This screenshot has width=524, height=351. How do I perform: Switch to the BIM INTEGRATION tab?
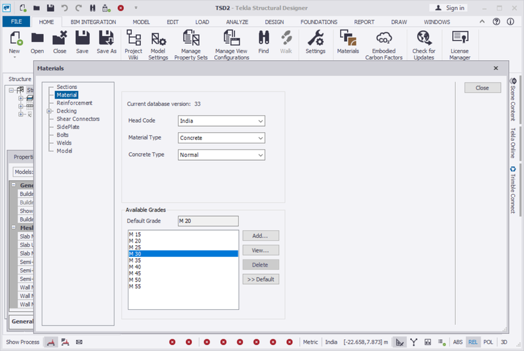[x=93, y=22]
